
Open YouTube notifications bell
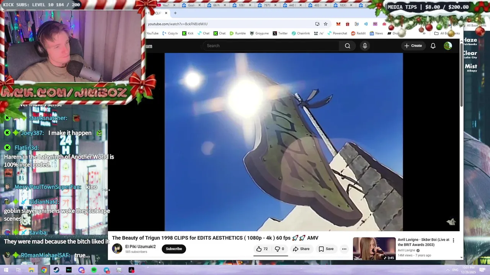click(433, 46)
